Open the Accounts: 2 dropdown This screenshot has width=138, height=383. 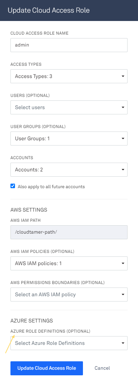pos(69,170)
